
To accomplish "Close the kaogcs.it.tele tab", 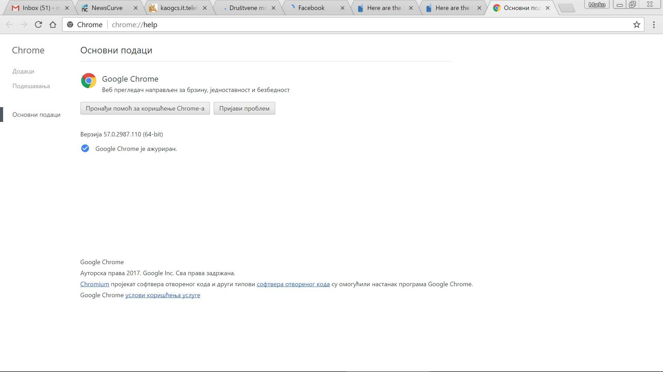I will tap(204, 8).
